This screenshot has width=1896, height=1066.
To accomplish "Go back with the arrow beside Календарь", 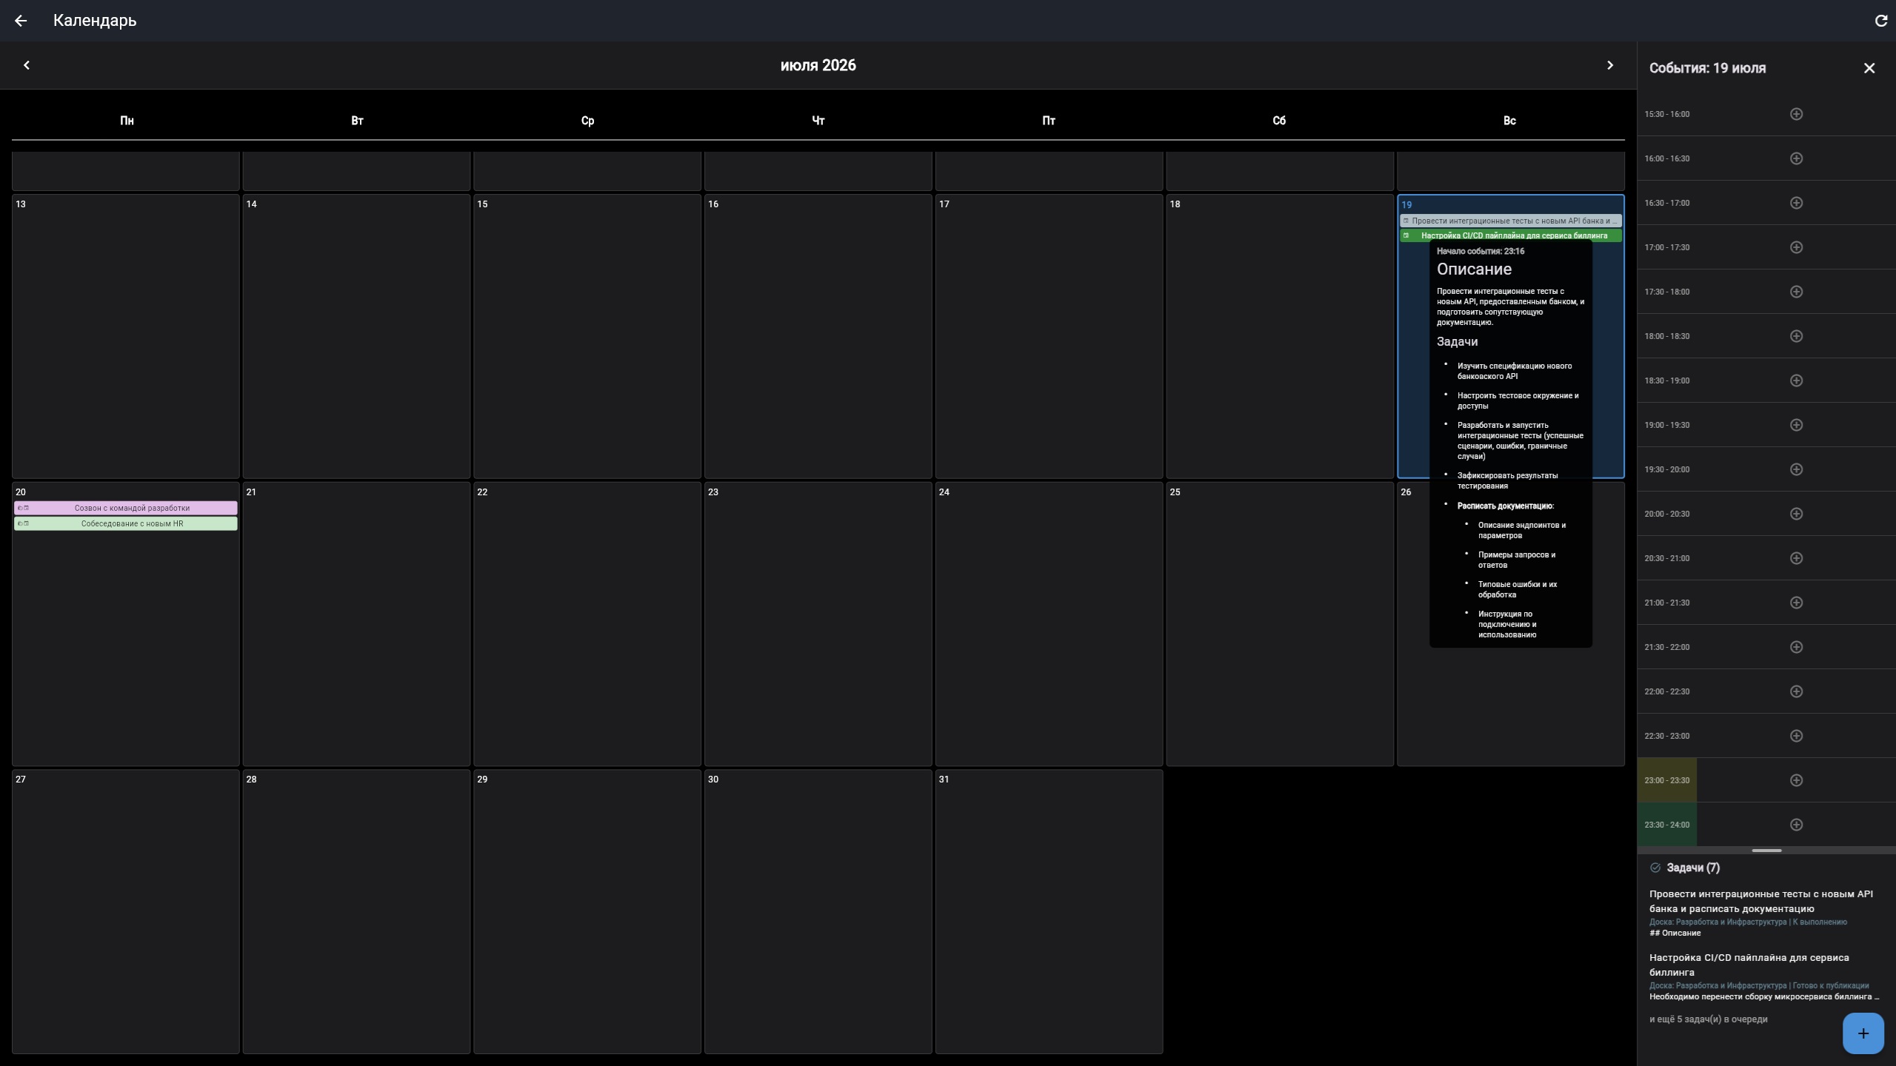I will [x=21, y=21].
